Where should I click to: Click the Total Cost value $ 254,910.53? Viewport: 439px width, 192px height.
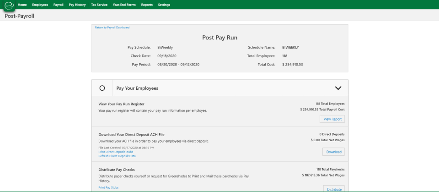[293, 64]
